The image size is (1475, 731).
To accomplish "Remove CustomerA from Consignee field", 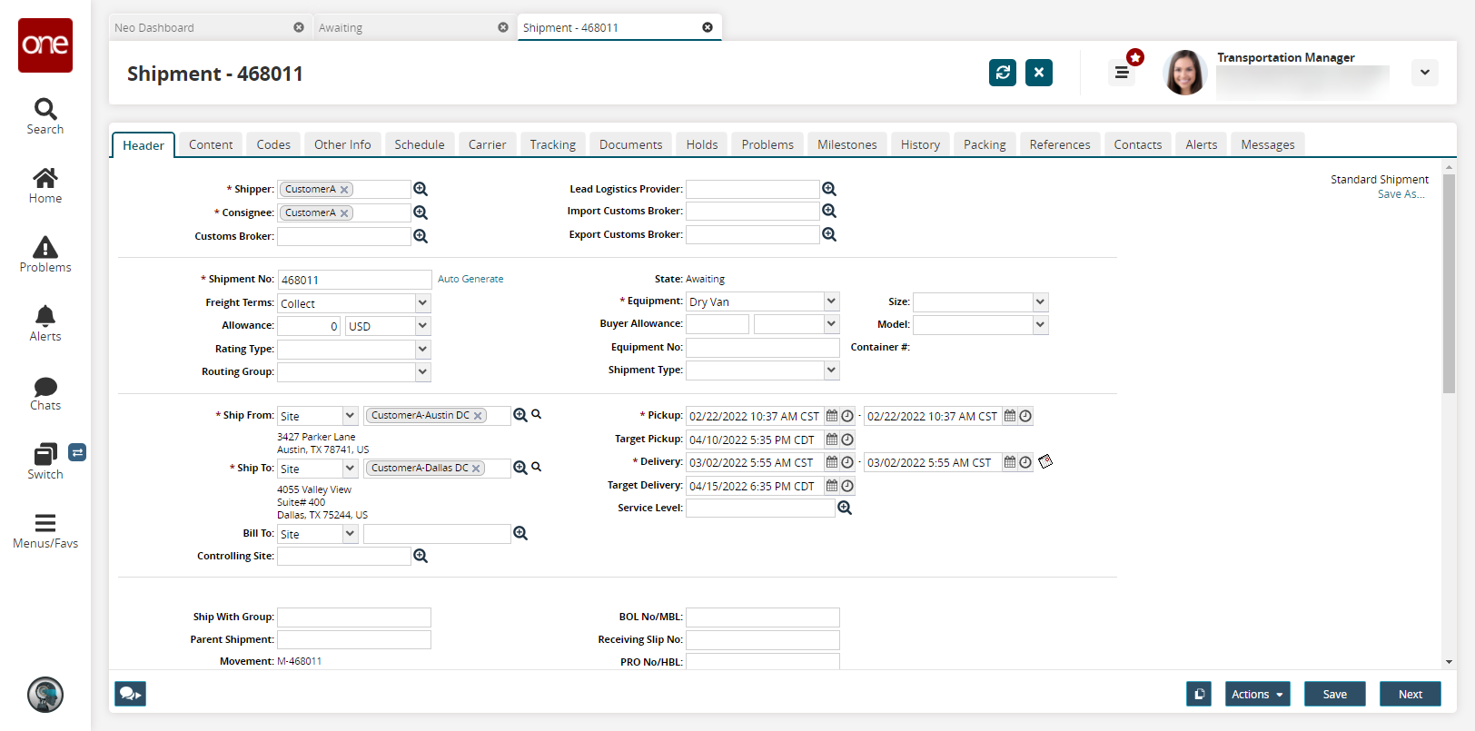I will [x=344, y=213].
